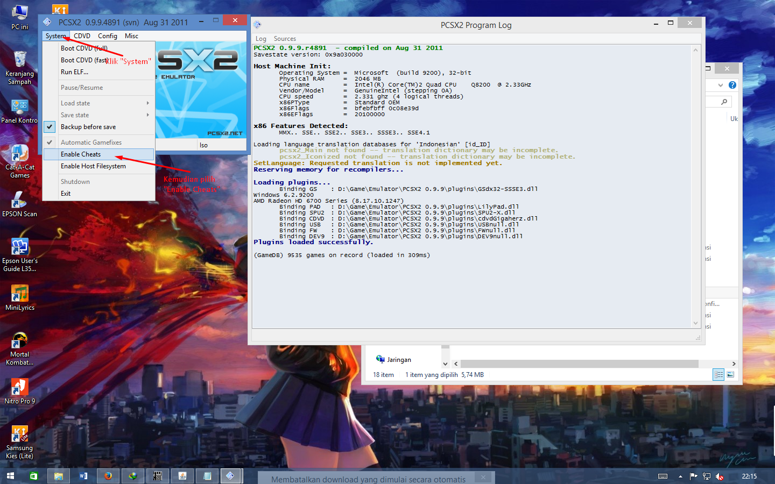Open Firefox from the taskbar
The height and width of the screenshot is (484, 775).
[108, 476]
